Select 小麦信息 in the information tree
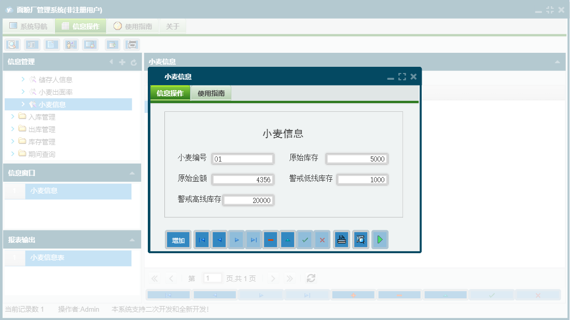This screenshot has width=570, height=320. (57, 104)
